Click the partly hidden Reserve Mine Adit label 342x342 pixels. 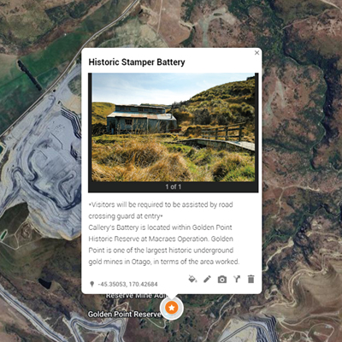[136, 297]
